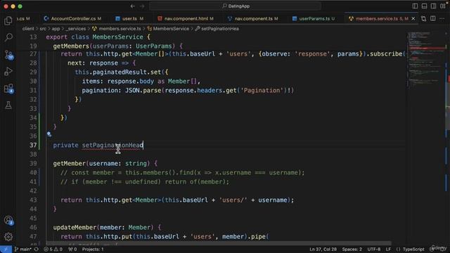
Task: Open the Explorer view in activity bar
Action: [x=8, y=20]
